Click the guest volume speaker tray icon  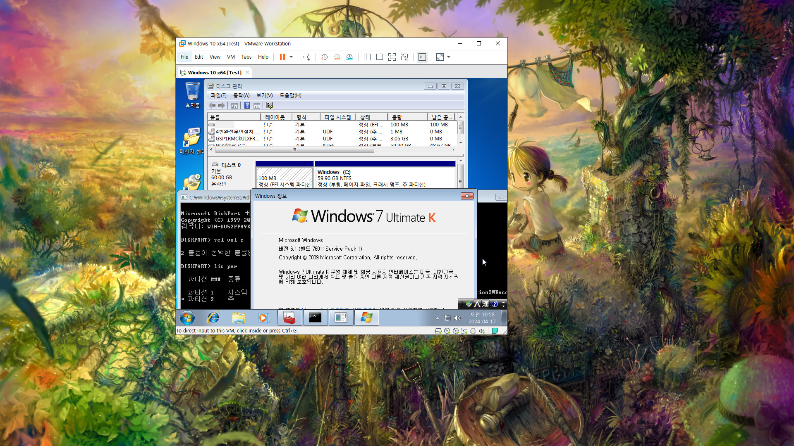tap(457, 318)
